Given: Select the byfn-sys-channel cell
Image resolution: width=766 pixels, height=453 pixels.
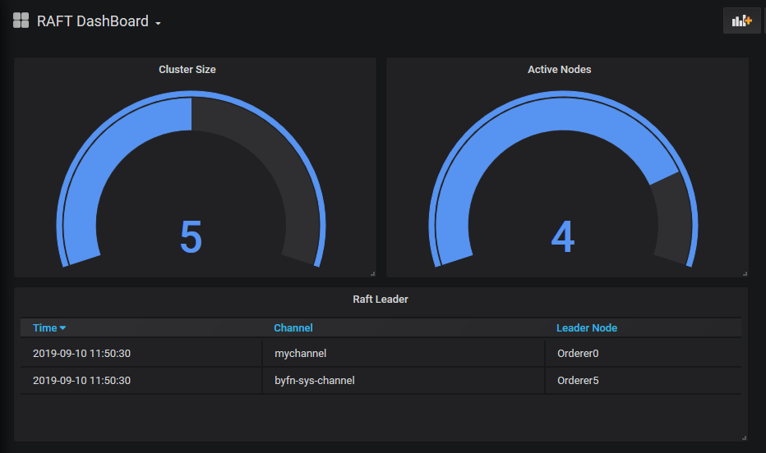Looking at the screenshot, I should click(x=404, y=381).
